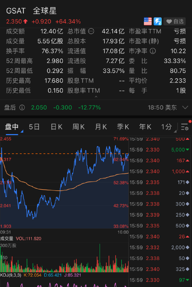192x287 pixels.
Task: Tap the after-hours price 2.050
Action: (x=39, y=107)
